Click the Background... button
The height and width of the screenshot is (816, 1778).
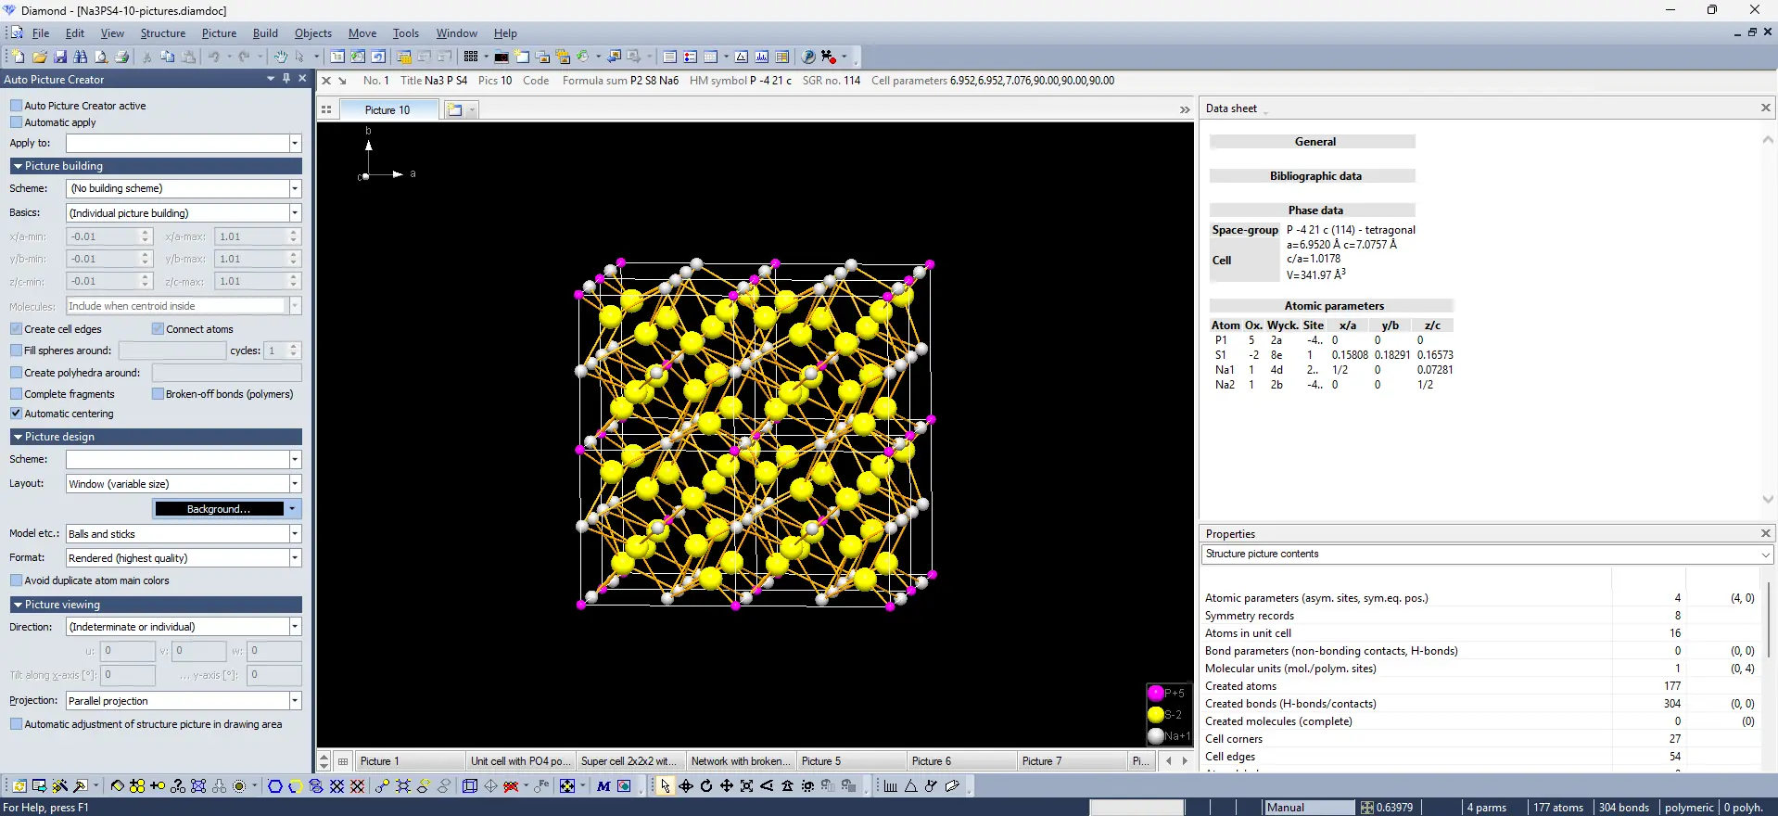pos(219,509)
